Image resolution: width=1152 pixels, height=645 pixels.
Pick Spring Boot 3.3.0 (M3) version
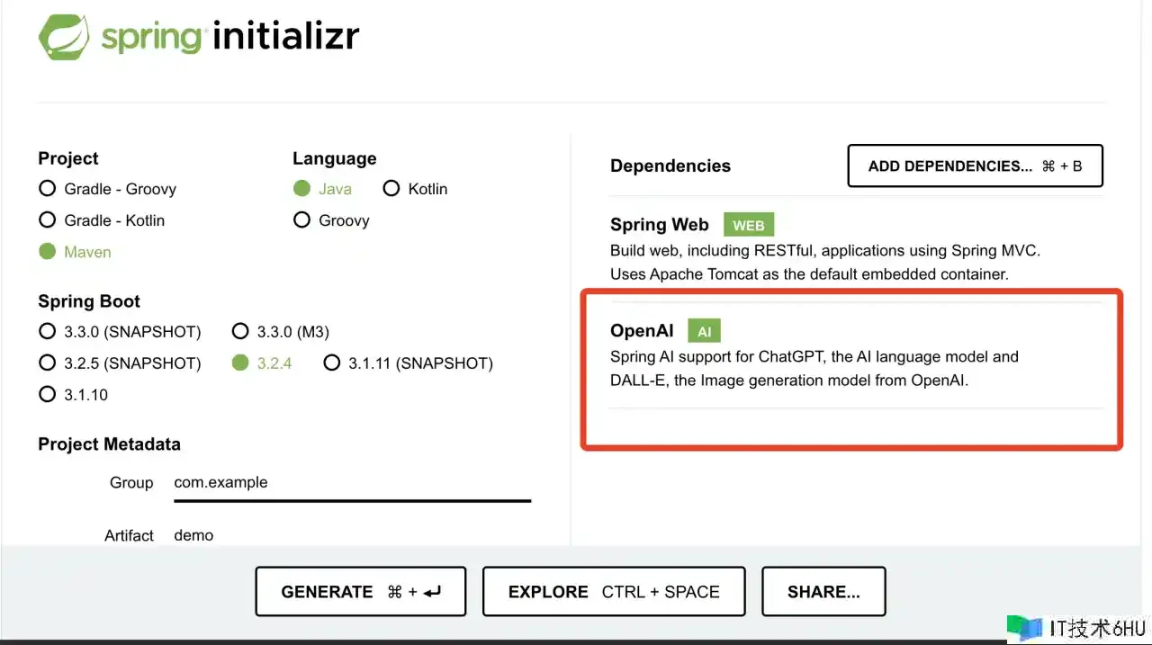tap(281, 332)
